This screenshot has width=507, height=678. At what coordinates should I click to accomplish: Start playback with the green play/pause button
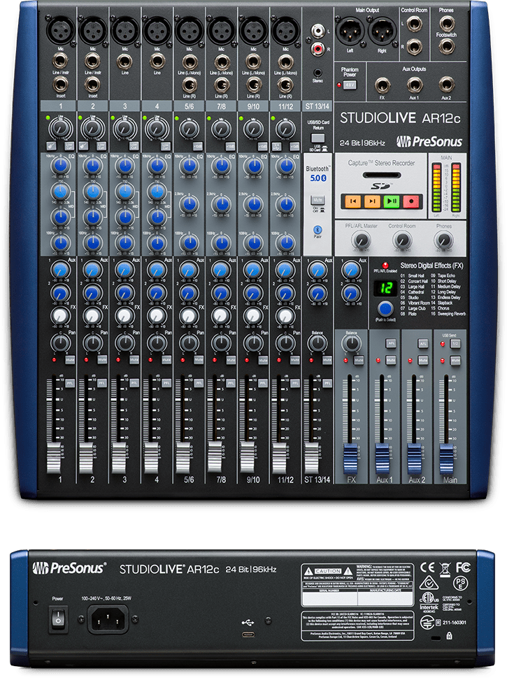(392, 201)
